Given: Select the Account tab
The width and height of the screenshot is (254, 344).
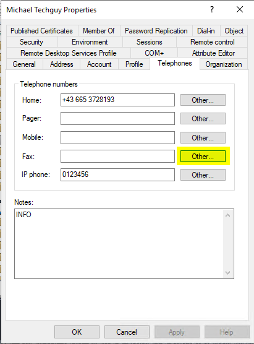Looking at the screenshot, I should click(x=99, y=64).
